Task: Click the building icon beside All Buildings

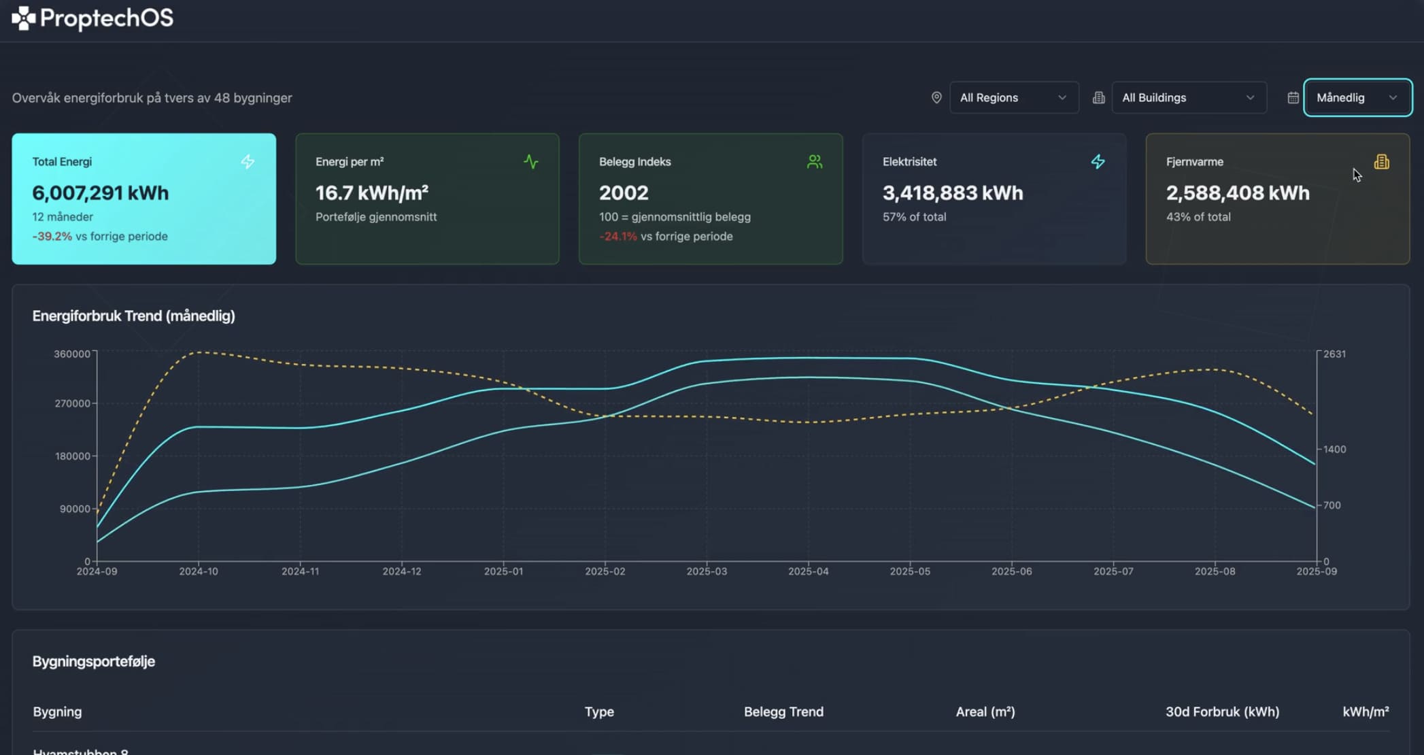Action: coord(1098,98)
